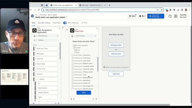Click the plus icon between the cards
Screen dimensions: 192x108
tap(67, 29)
